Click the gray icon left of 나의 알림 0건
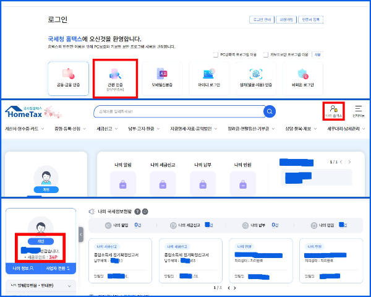 [108, 225]
